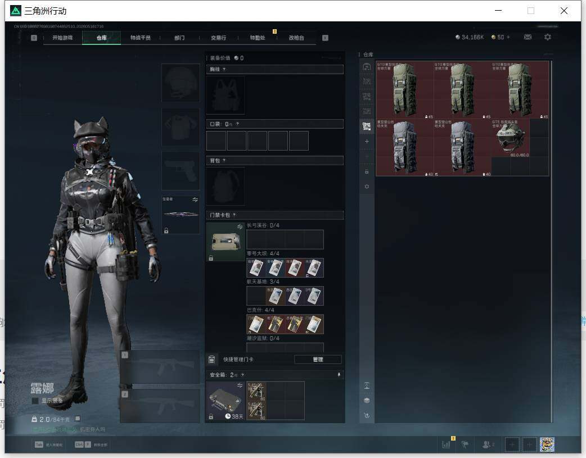Image resolution: width=586 pixels, height=458 pixels.
Task: Select the empty backpack slot
Action: coord(226,187)
